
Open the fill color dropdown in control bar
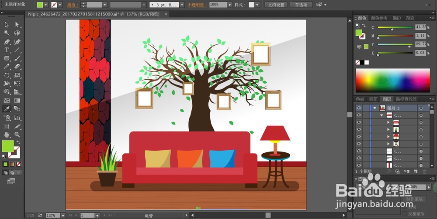click(x=46, y=5)
